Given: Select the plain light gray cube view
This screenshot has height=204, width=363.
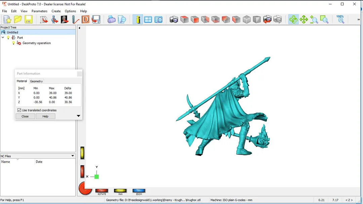Looking at the screenshot, I should point(247,19).
